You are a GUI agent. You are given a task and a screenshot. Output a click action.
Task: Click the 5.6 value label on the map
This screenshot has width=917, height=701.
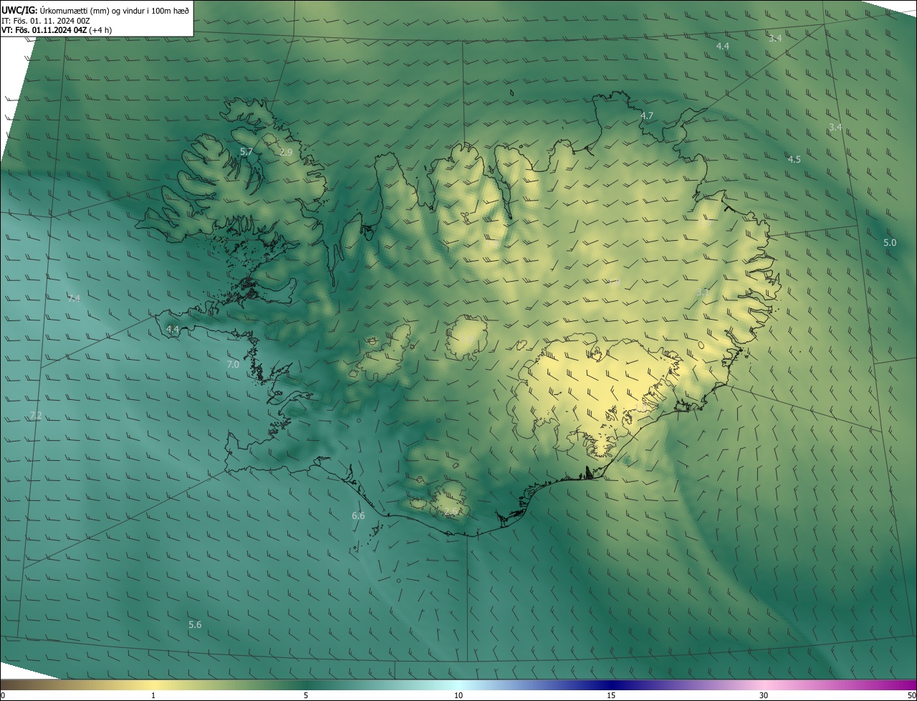(x=195, y=625)
